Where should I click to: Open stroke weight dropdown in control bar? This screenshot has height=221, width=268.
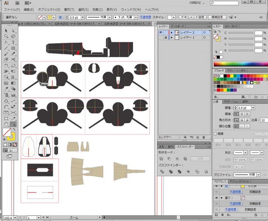[83, 17]
